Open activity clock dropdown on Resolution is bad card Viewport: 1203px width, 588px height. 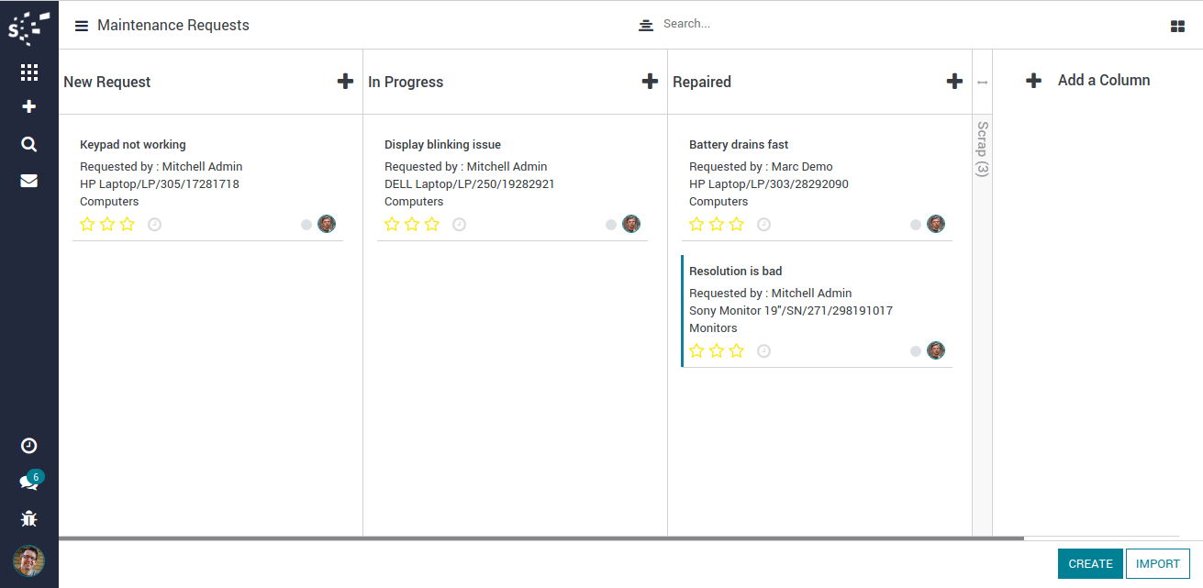[x=763, y=351]
